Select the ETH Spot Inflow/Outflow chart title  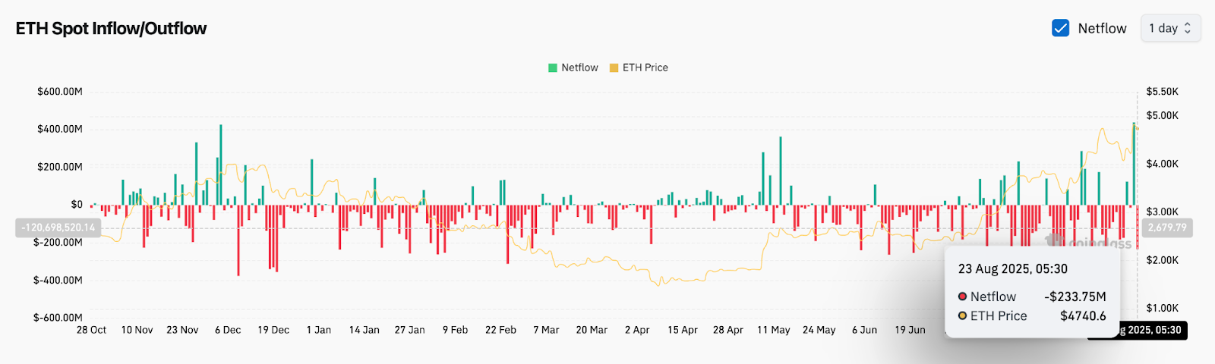[111, 29]
